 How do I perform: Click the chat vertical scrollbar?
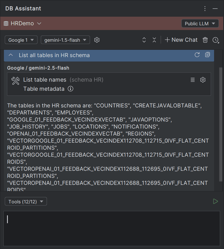tap(221, 124)
